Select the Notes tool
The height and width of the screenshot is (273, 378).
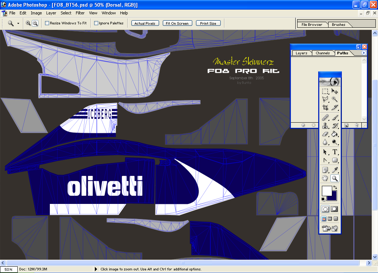coord(325,170)
